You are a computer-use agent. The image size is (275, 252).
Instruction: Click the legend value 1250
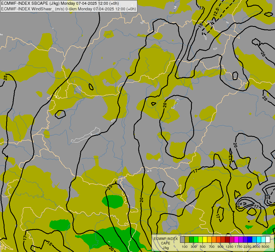click(x=229, y=247)
